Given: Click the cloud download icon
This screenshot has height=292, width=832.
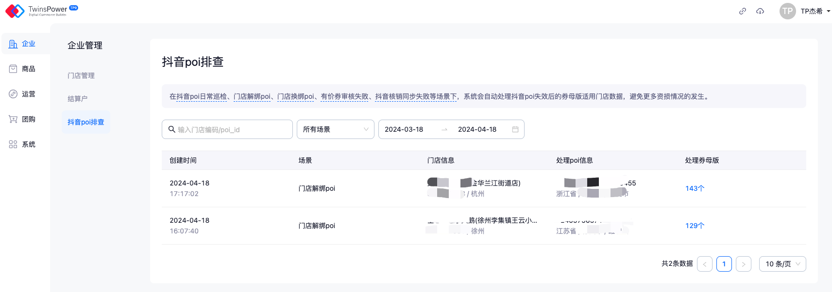Looking at the screenshot, I should pyautogui.click(x=760, y=11).
